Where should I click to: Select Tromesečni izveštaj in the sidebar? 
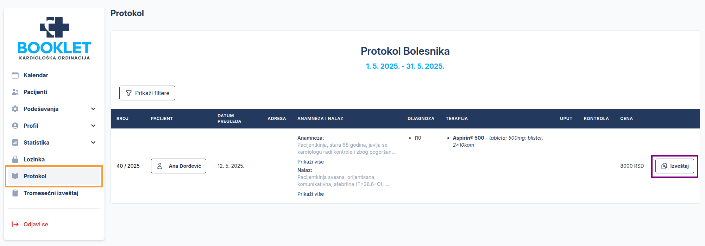[x=51, y=193]
